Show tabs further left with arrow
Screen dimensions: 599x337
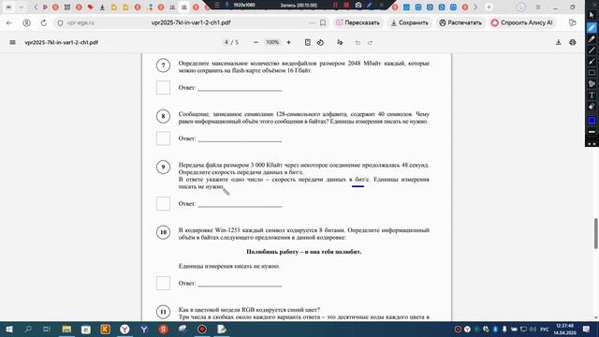tap(36, 7)
